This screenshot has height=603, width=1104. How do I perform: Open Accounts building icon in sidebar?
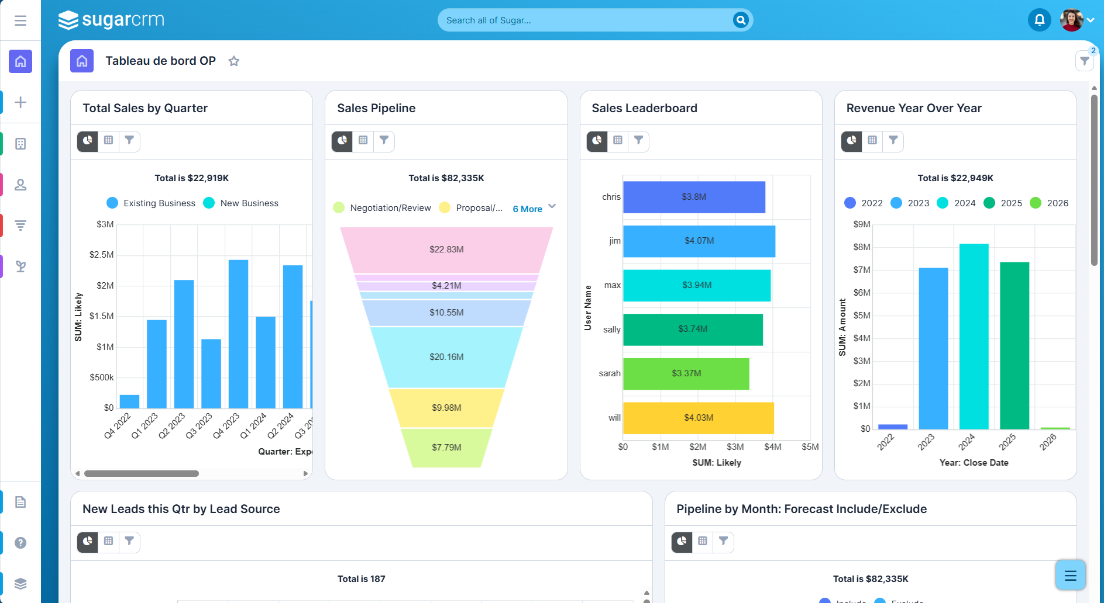(20, 144)
